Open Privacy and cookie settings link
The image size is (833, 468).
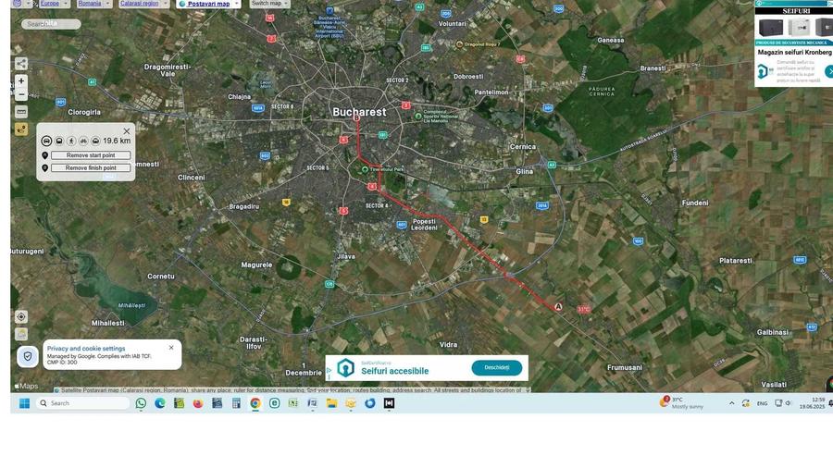86,349
